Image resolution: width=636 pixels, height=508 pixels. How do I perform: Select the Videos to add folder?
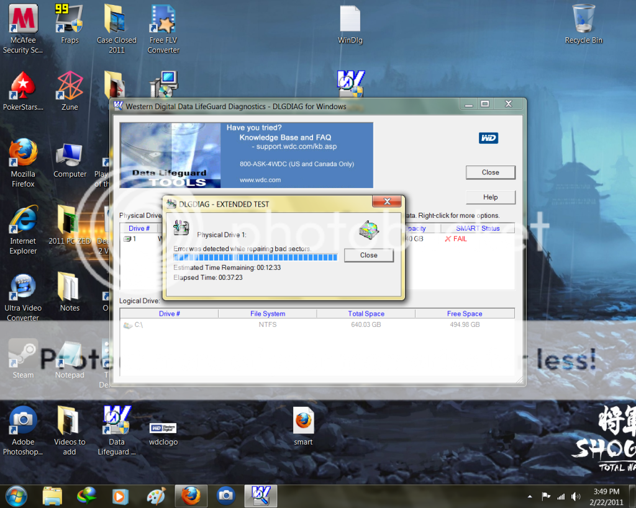point(70,431)
